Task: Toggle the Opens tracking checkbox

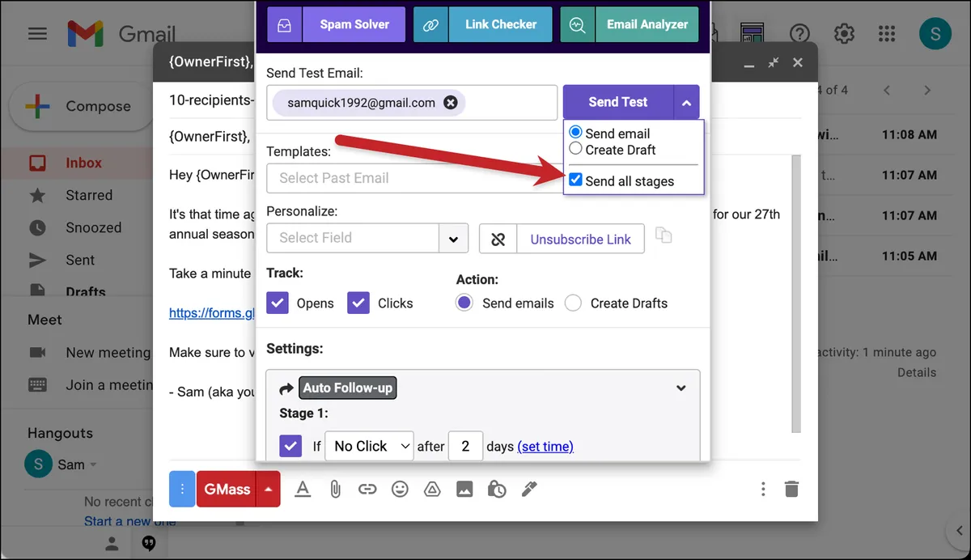Action: [278, 303]
